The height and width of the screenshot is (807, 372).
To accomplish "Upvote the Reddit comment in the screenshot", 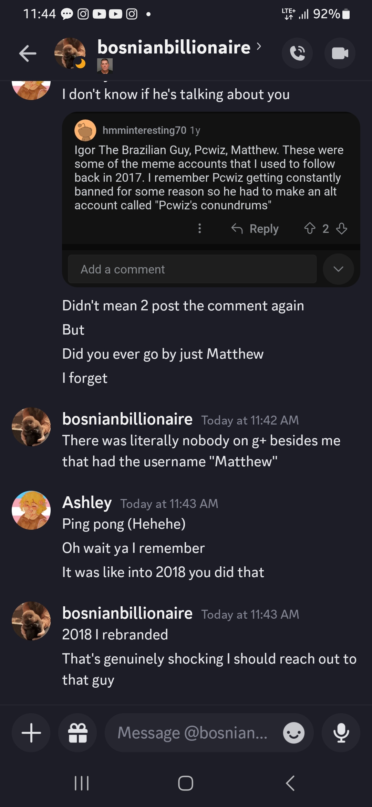I will pos(310,228).
